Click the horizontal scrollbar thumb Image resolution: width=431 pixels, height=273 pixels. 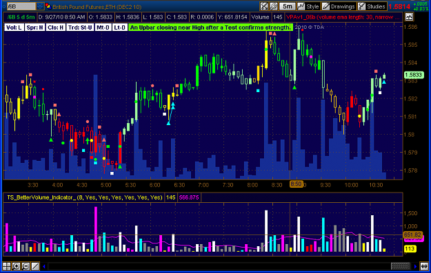(x=401, y=266)
